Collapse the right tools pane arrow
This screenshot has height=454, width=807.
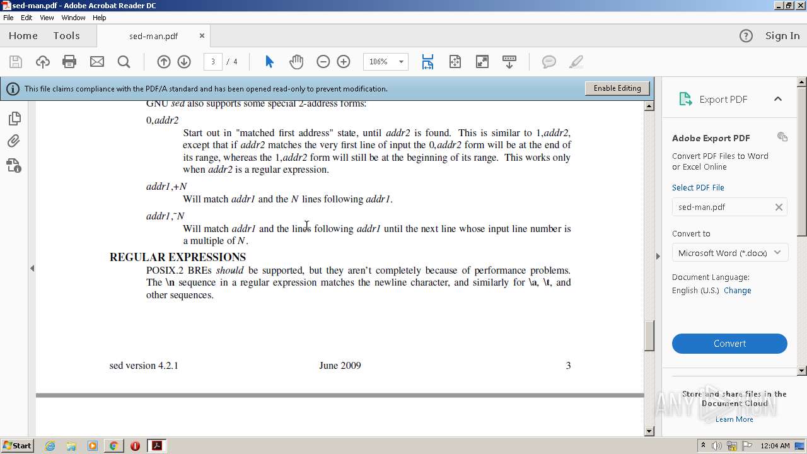(x=658, y=256)
